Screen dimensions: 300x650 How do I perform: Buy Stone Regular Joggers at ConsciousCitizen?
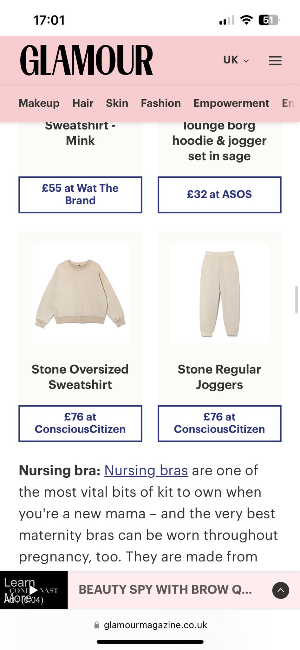point(219,423)
